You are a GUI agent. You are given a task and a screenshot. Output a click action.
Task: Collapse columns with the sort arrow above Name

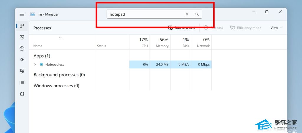pyautogui.click(x=60, y=37)
